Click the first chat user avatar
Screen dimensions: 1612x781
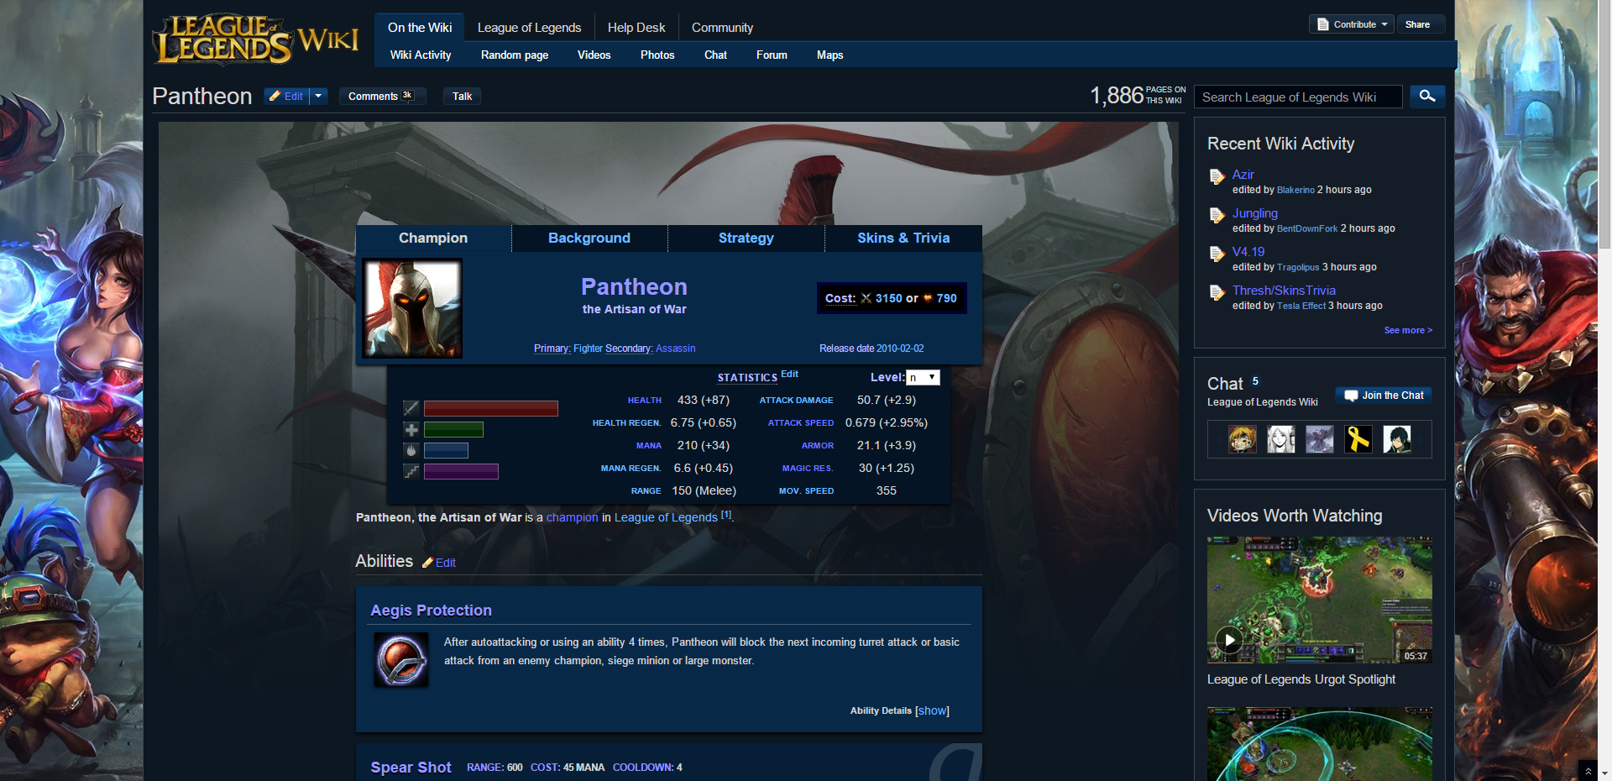pos(1243,439)
